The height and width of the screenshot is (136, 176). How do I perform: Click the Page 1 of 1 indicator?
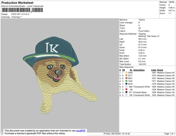pos(168,134)
